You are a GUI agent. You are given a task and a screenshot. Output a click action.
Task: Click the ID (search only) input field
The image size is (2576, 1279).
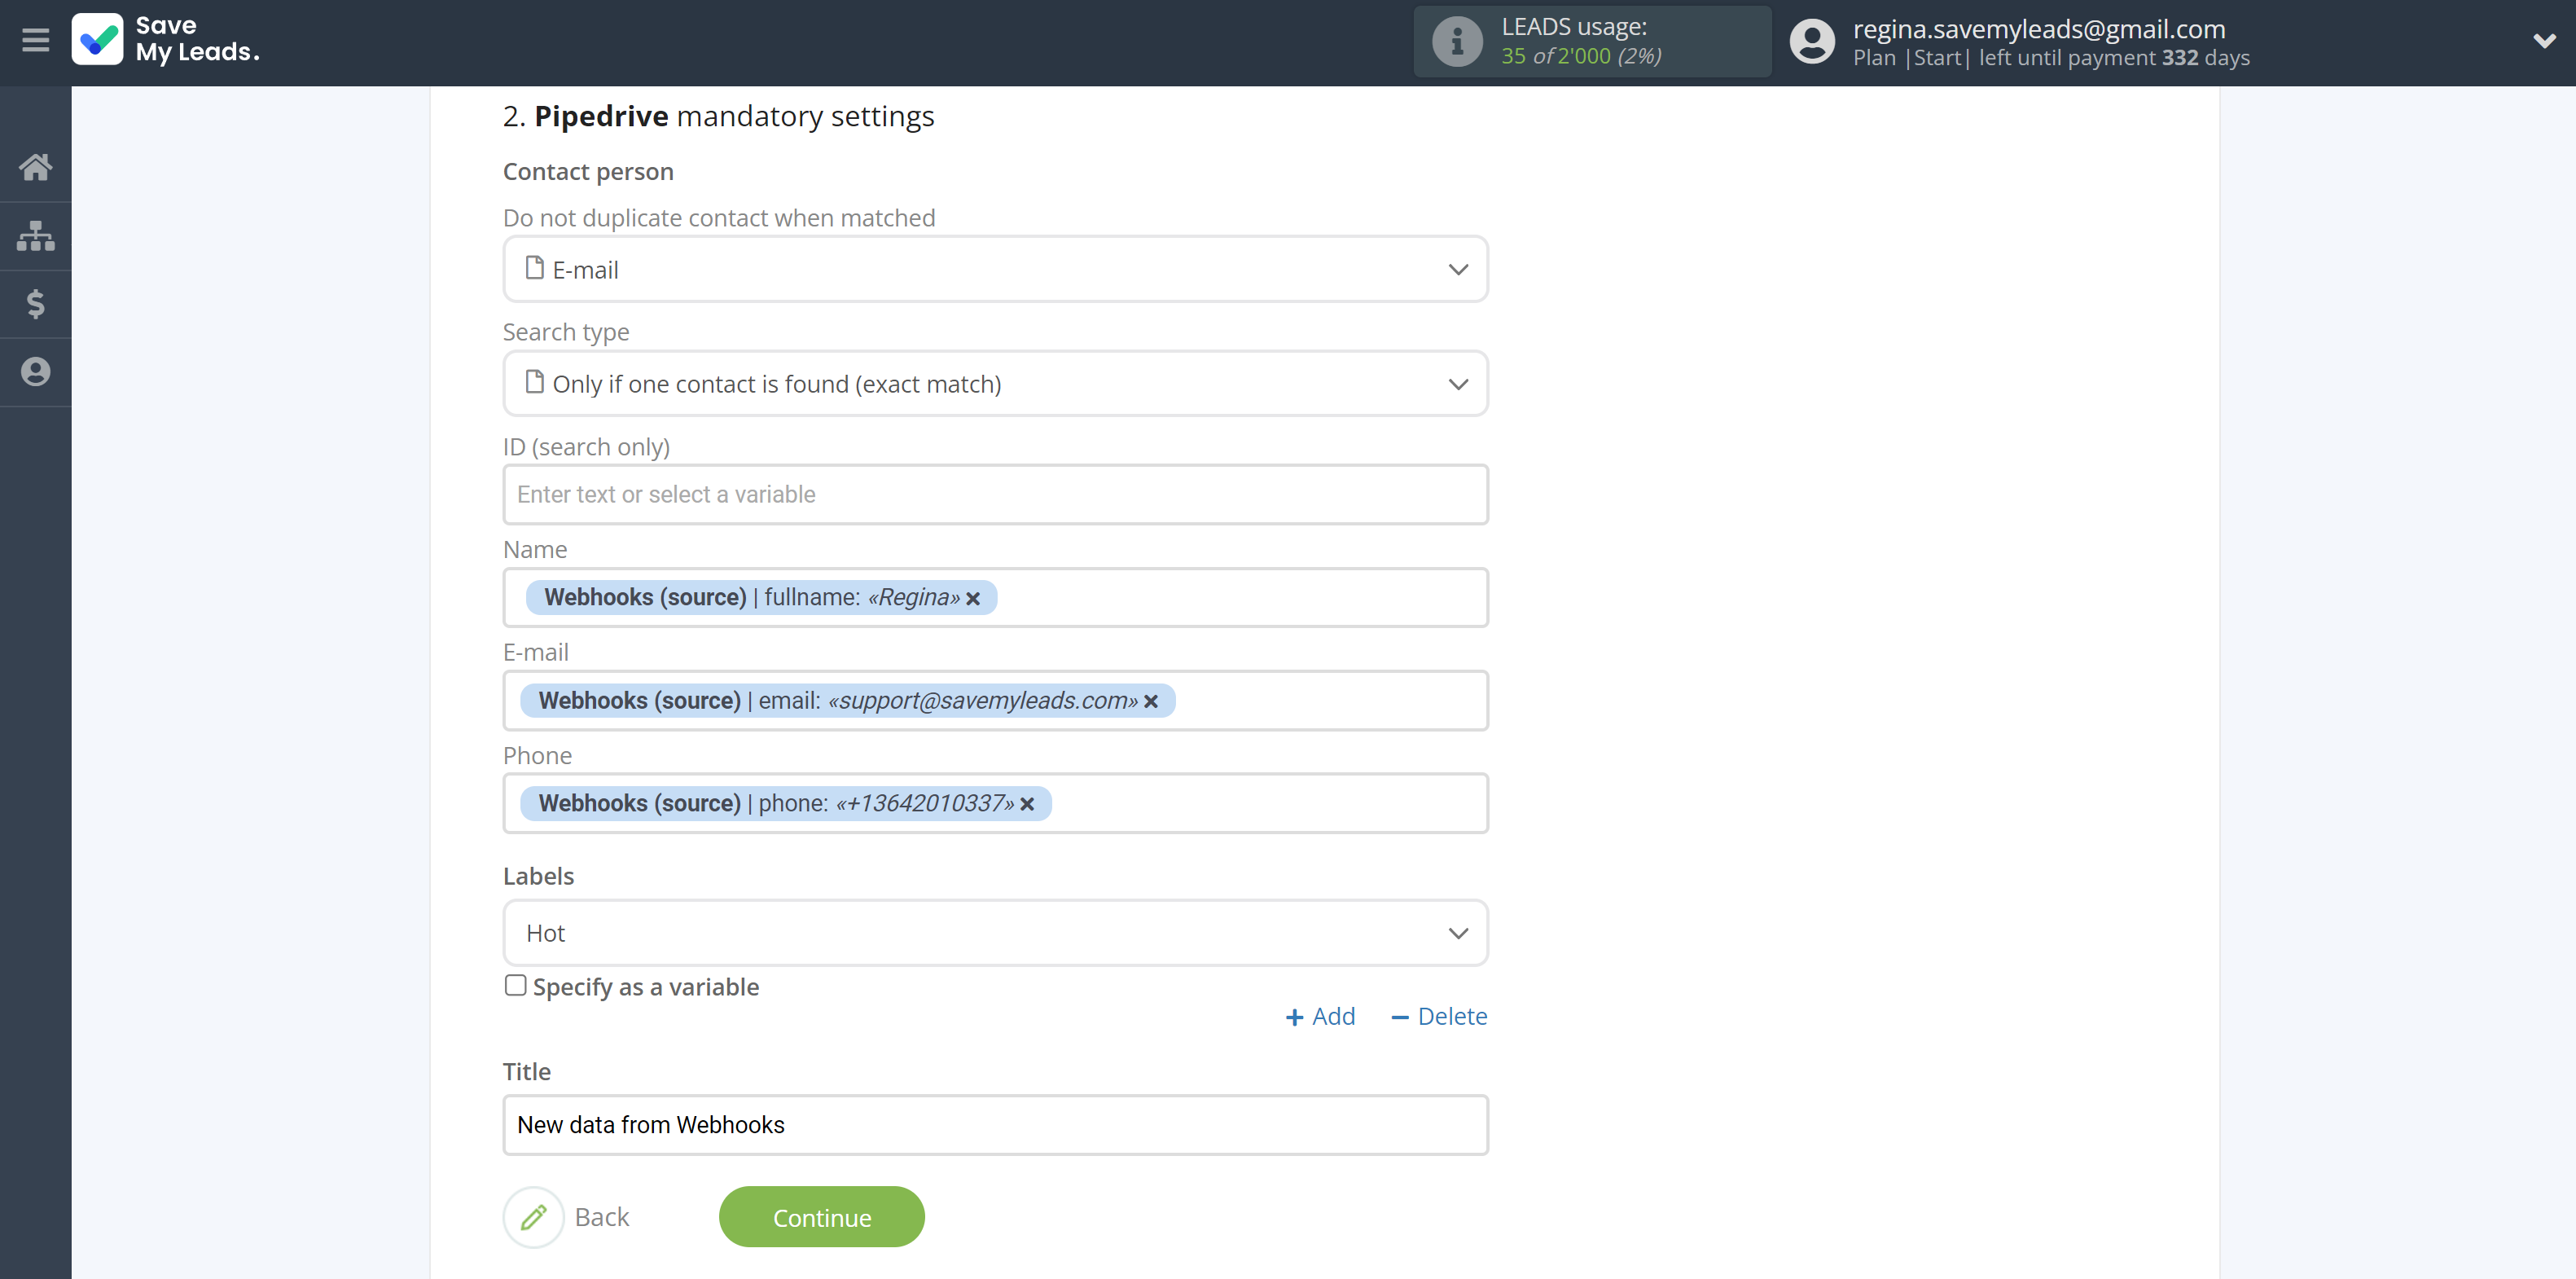tap(995, 494)
